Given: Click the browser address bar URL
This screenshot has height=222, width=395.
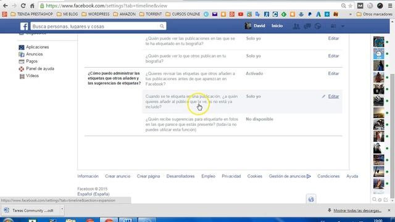Looking at the screenshot, I should (x=107, y=6).
